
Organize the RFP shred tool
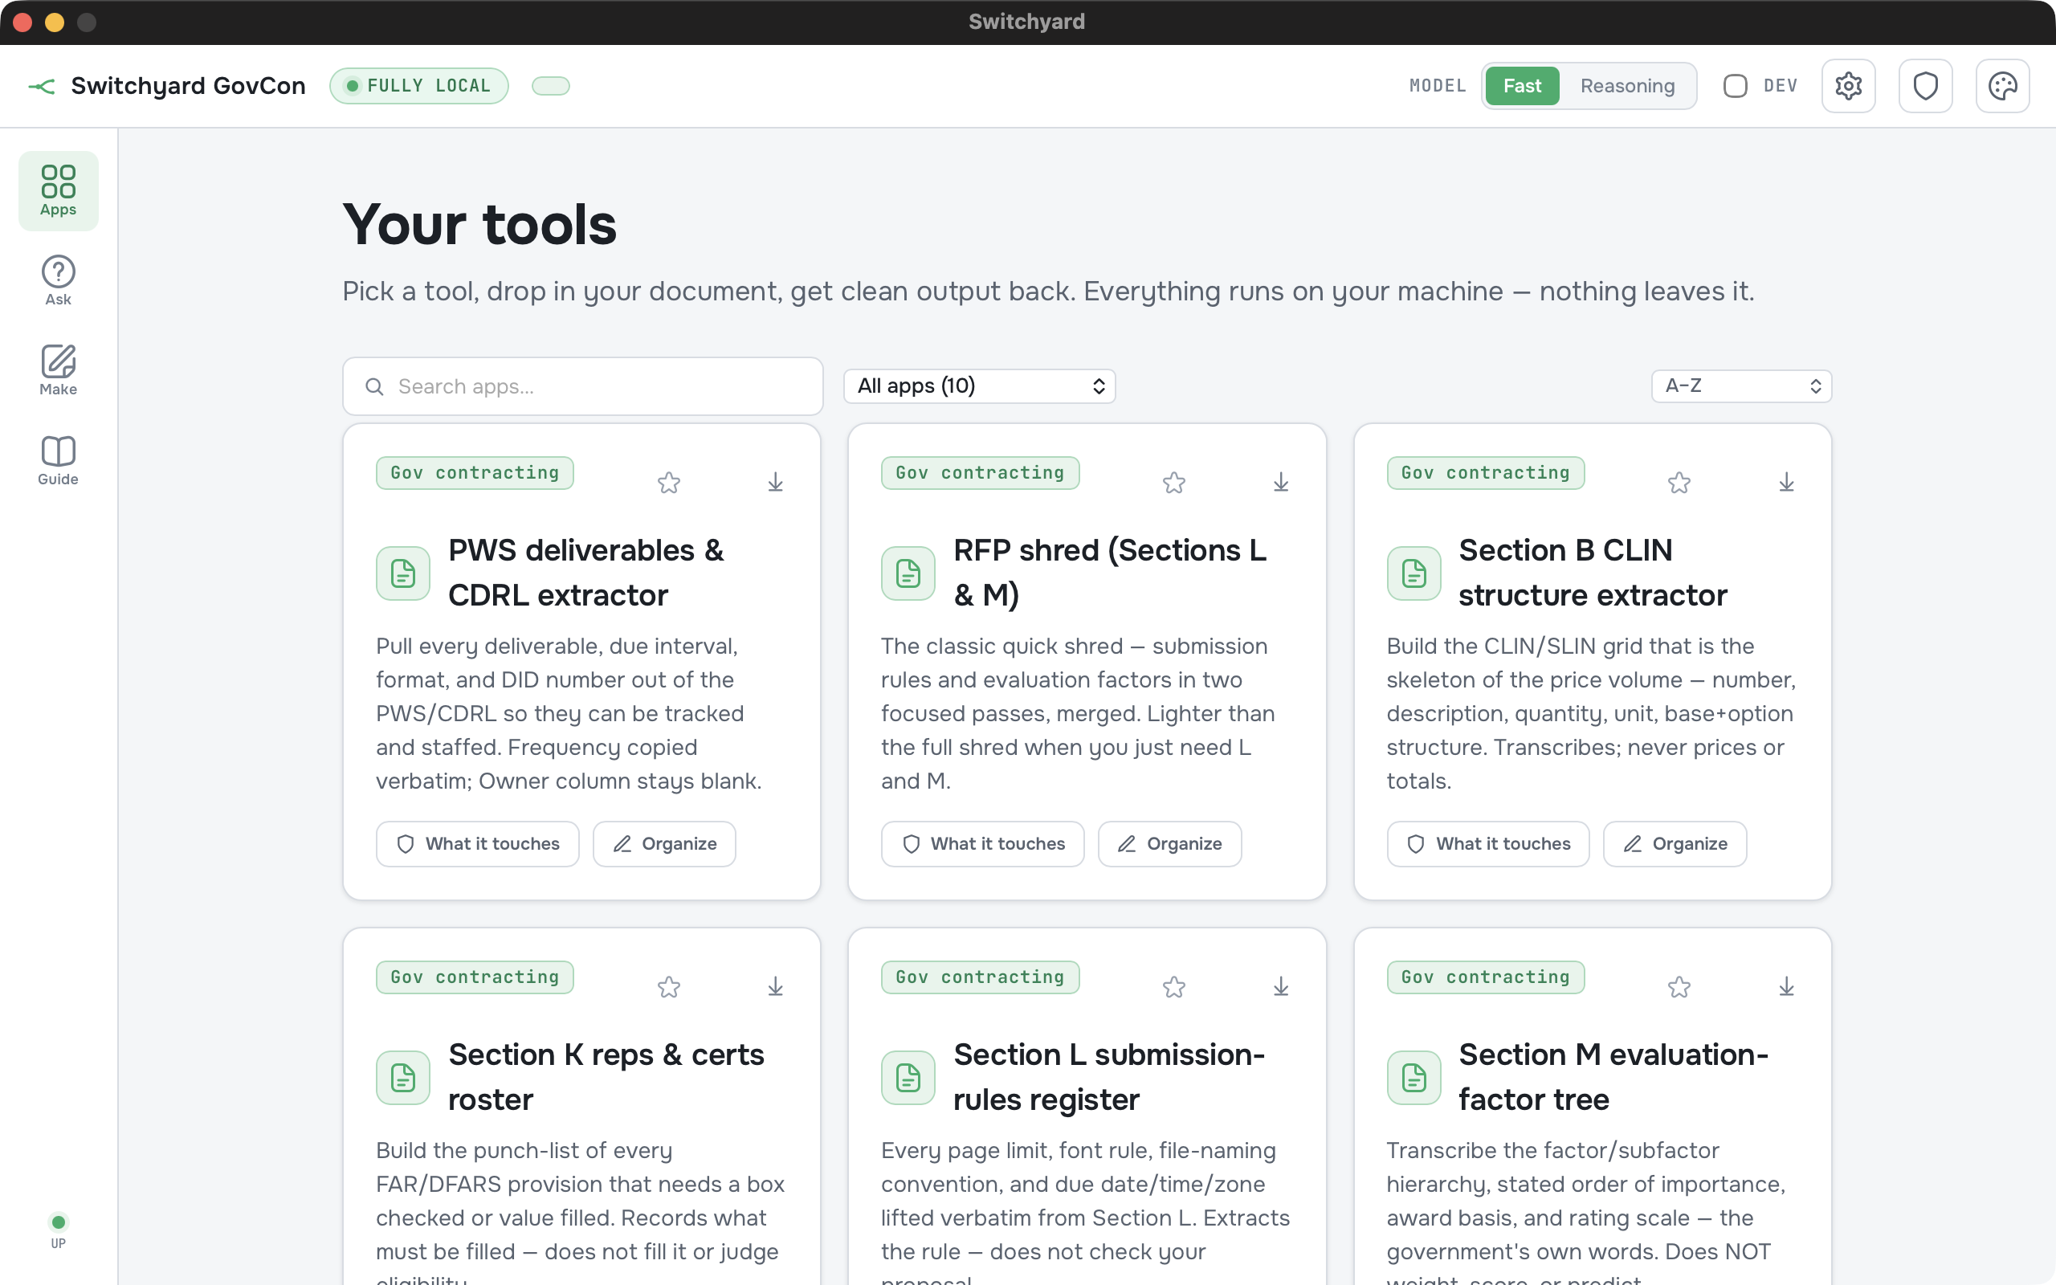click(x=1170, y=844)
